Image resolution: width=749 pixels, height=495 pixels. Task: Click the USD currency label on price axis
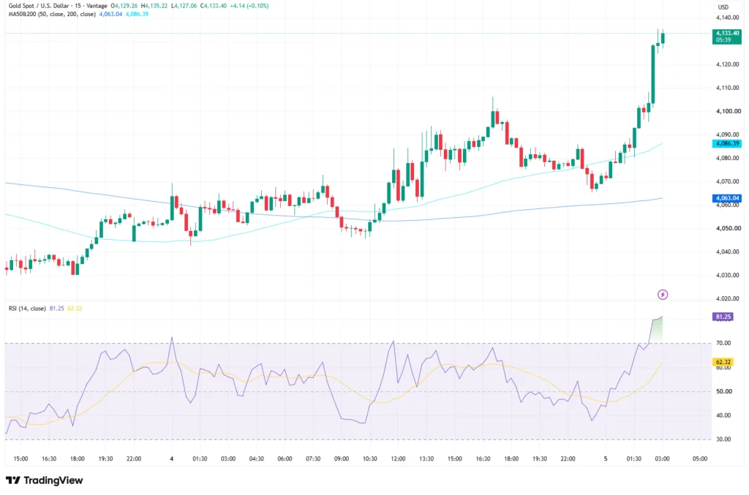[723, 7]
